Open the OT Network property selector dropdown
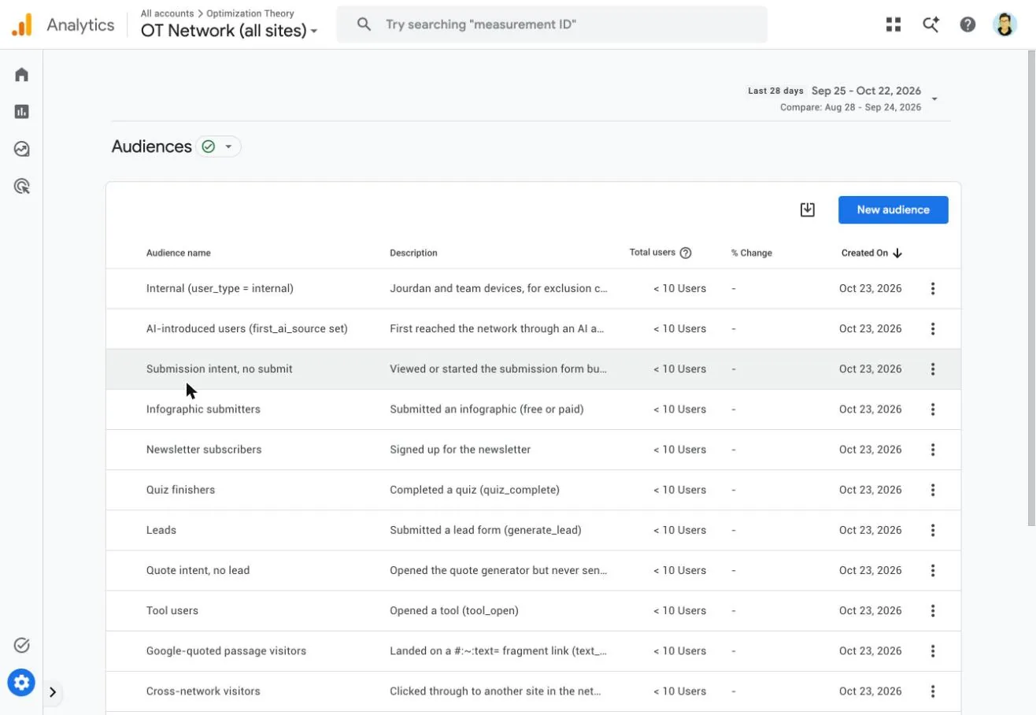This screenshot has height=715, width=1036. 229,31
